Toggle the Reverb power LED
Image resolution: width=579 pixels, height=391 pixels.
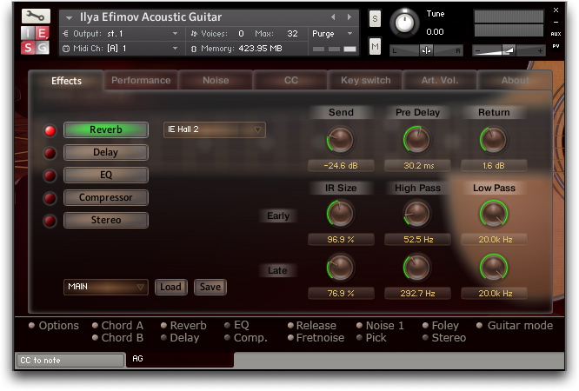50,130
